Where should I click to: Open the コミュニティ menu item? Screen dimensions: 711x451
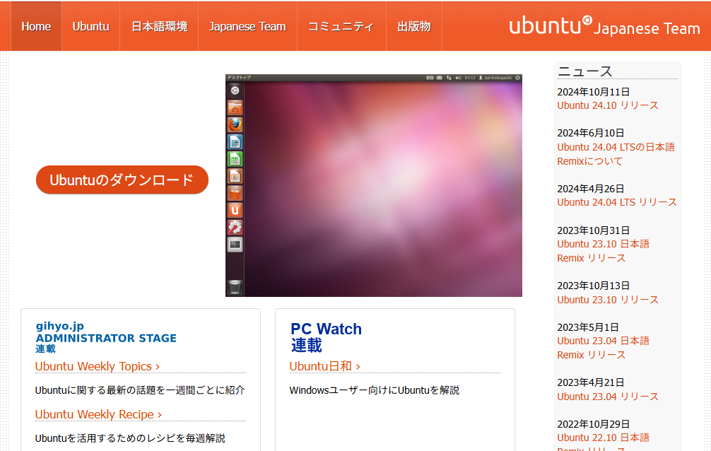(341, 26)
